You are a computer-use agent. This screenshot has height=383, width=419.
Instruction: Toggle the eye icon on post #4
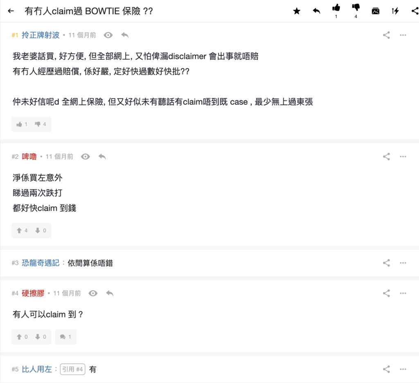tap(93, 293)
